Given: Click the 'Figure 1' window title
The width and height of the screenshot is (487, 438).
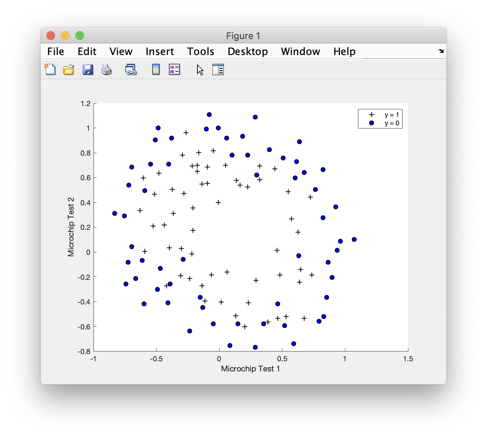Looking at the screenshot, I should (x=243, y=36).
